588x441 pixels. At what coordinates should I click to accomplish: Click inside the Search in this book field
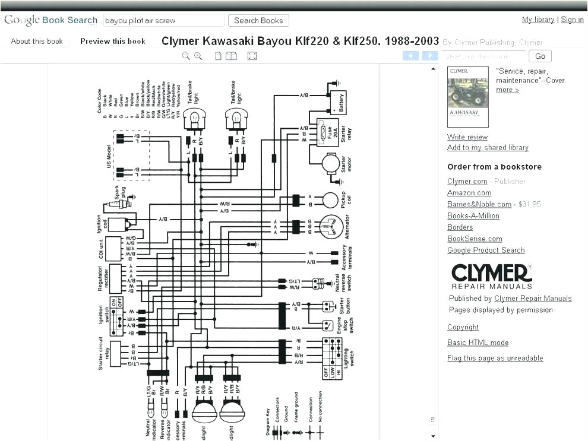(x=482, y=55)
